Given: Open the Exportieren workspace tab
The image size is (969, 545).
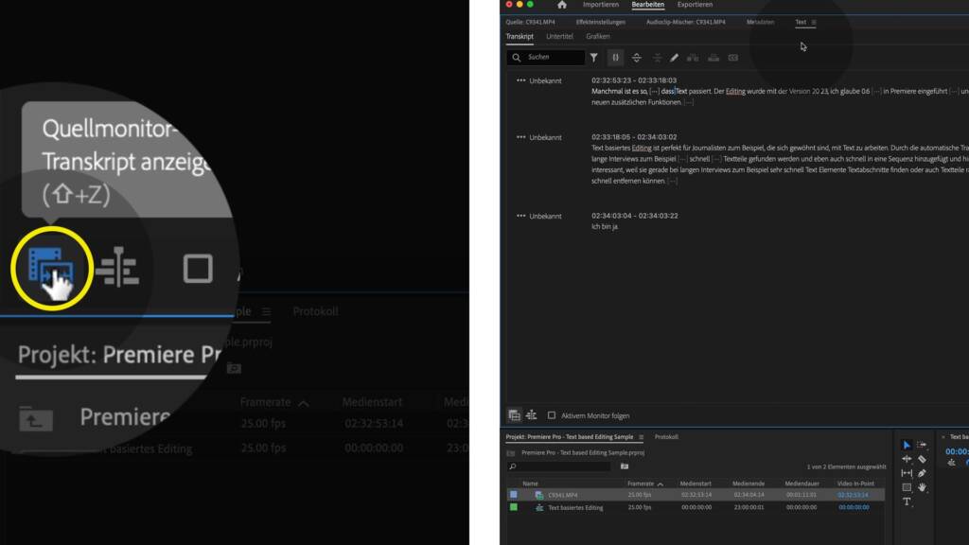Looking at the screenshot, I should 695,5.
